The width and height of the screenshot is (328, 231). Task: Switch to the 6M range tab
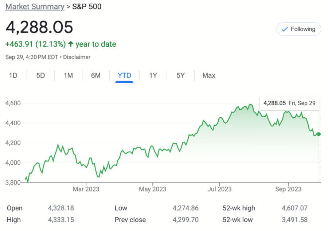coord(96,75)
